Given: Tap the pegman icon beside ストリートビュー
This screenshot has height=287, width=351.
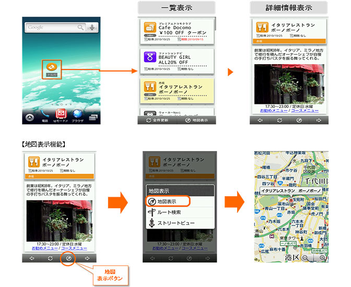Looking at the screenshot, I should [152, 223].
